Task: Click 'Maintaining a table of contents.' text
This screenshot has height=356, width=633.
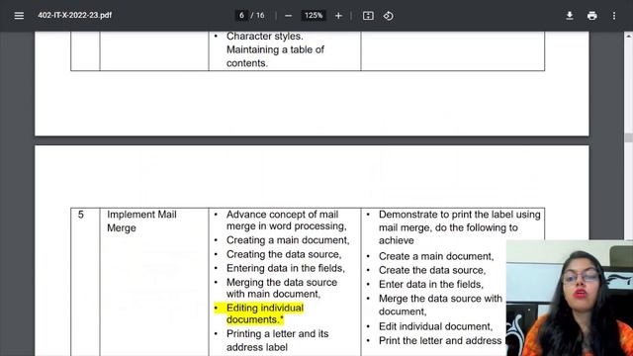Action: click(275, 56)
